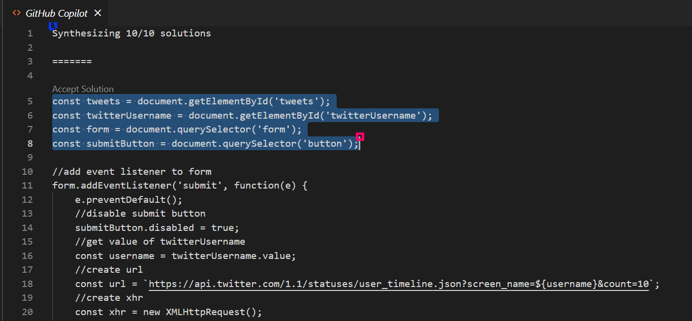Click the e.preventDefault statement
Screen dimensions: 692x321
point(128,199)
